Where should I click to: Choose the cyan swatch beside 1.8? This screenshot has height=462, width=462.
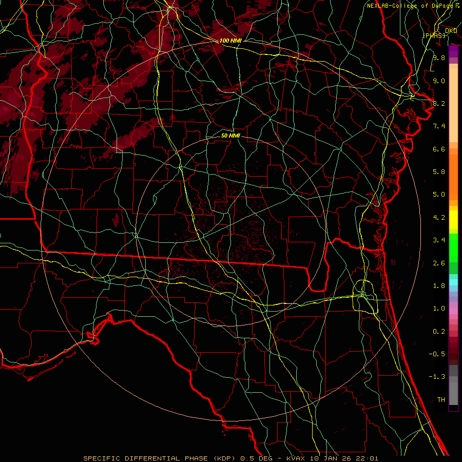point(453,281)
